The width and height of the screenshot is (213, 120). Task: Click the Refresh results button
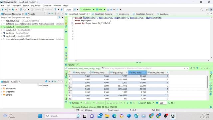click(74, 103)
